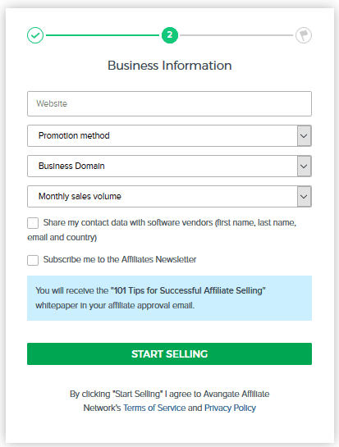Tick the Affiliates Newsletter subscription checkbox
The height and width of the screenshot is (447, 339).
[33, 260]
